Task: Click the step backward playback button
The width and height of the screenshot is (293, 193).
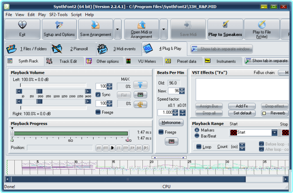Action: coord(106,148)
